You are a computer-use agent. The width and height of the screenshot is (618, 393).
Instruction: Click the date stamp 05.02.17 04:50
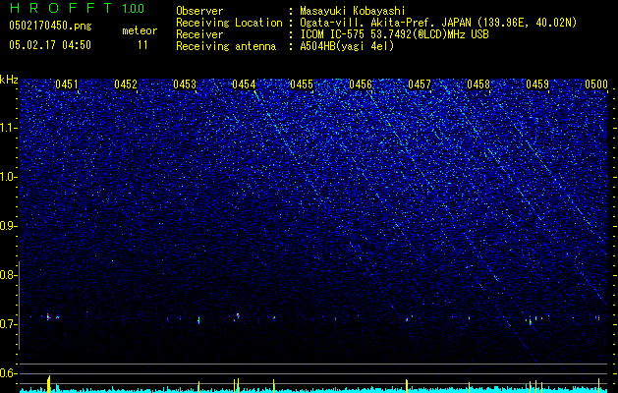pos(50,45)
